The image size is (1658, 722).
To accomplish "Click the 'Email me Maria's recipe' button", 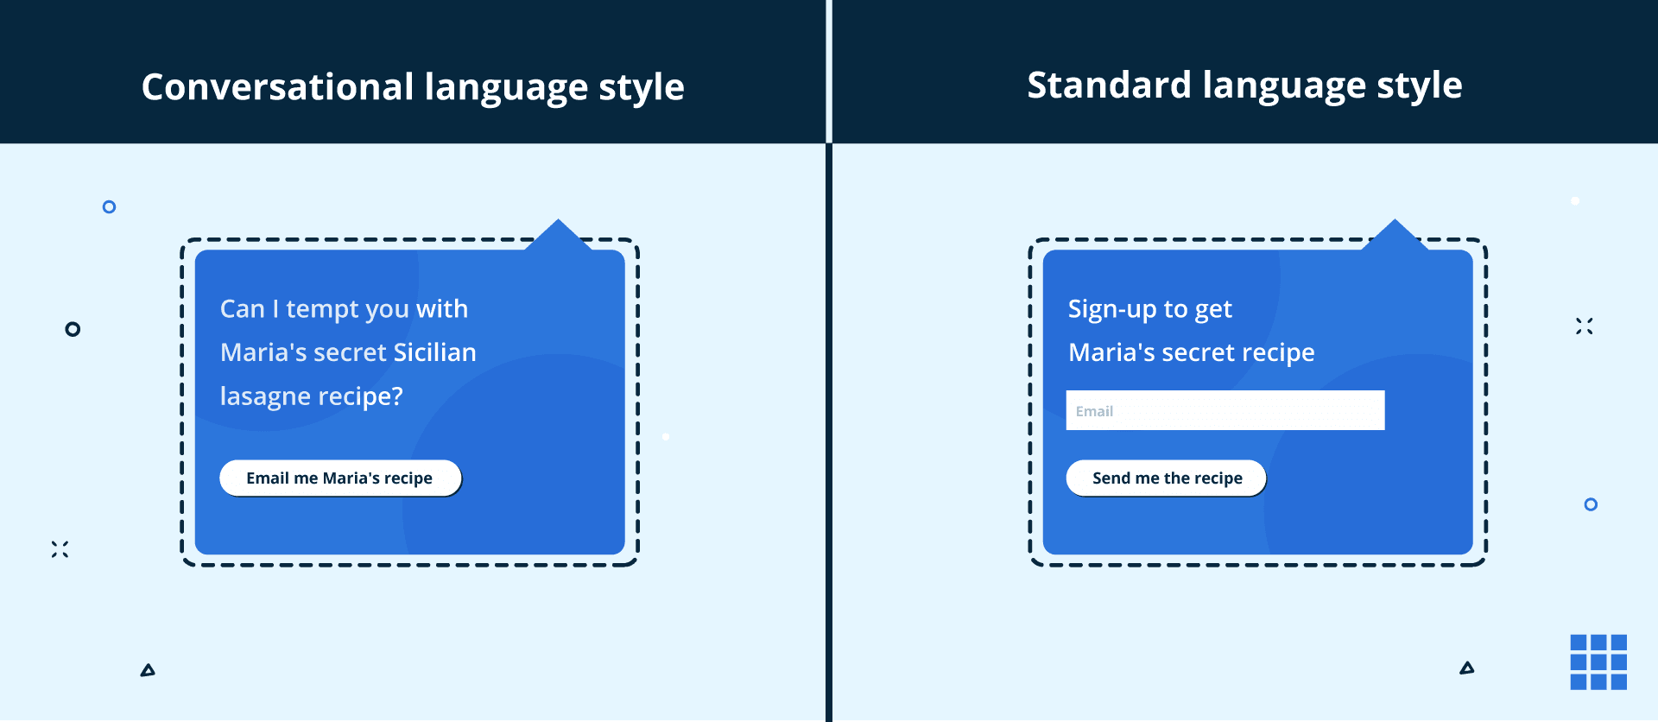I will coord(340,478).
